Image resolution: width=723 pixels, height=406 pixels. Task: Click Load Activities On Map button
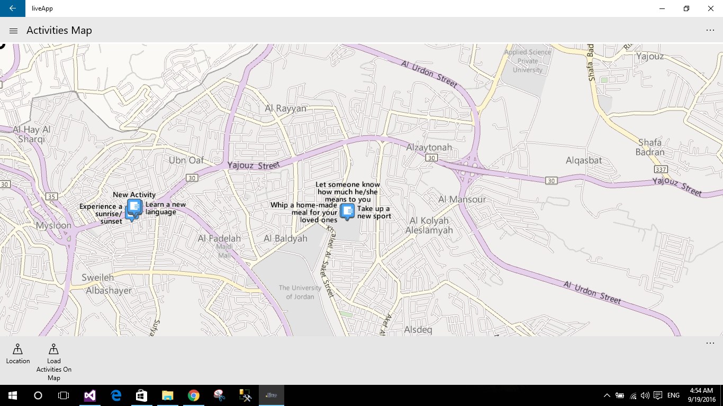(54, 362)
